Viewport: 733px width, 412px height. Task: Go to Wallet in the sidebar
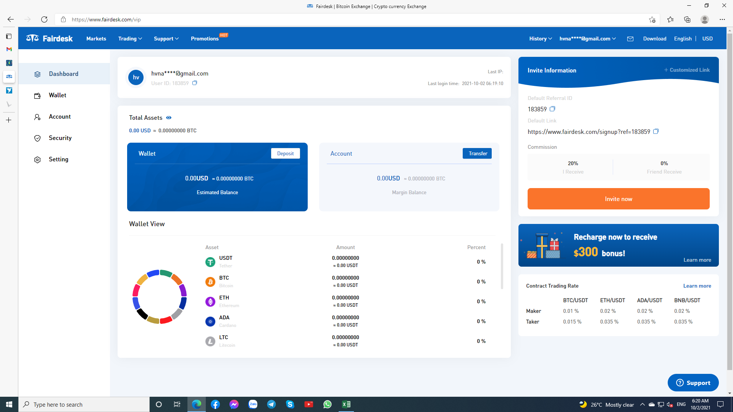57,95
